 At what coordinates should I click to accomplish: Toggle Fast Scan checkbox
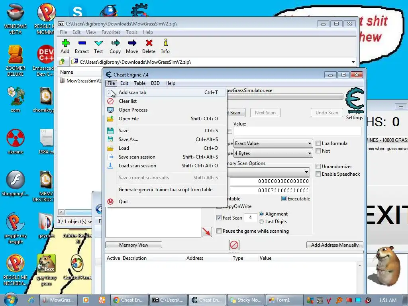pos(219,218)
